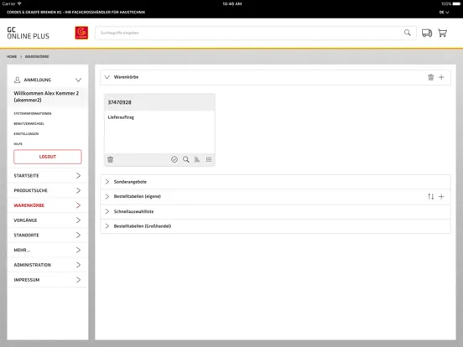Click the Logout button

(48, 157)
